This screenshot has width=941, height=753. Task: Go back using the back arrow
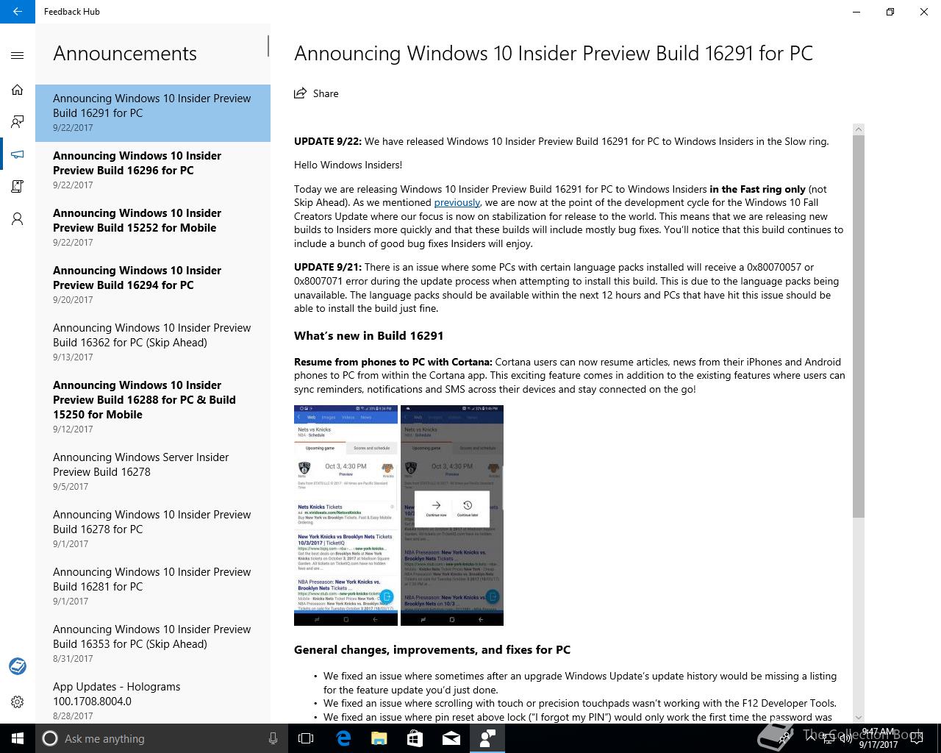pos(18,12)
